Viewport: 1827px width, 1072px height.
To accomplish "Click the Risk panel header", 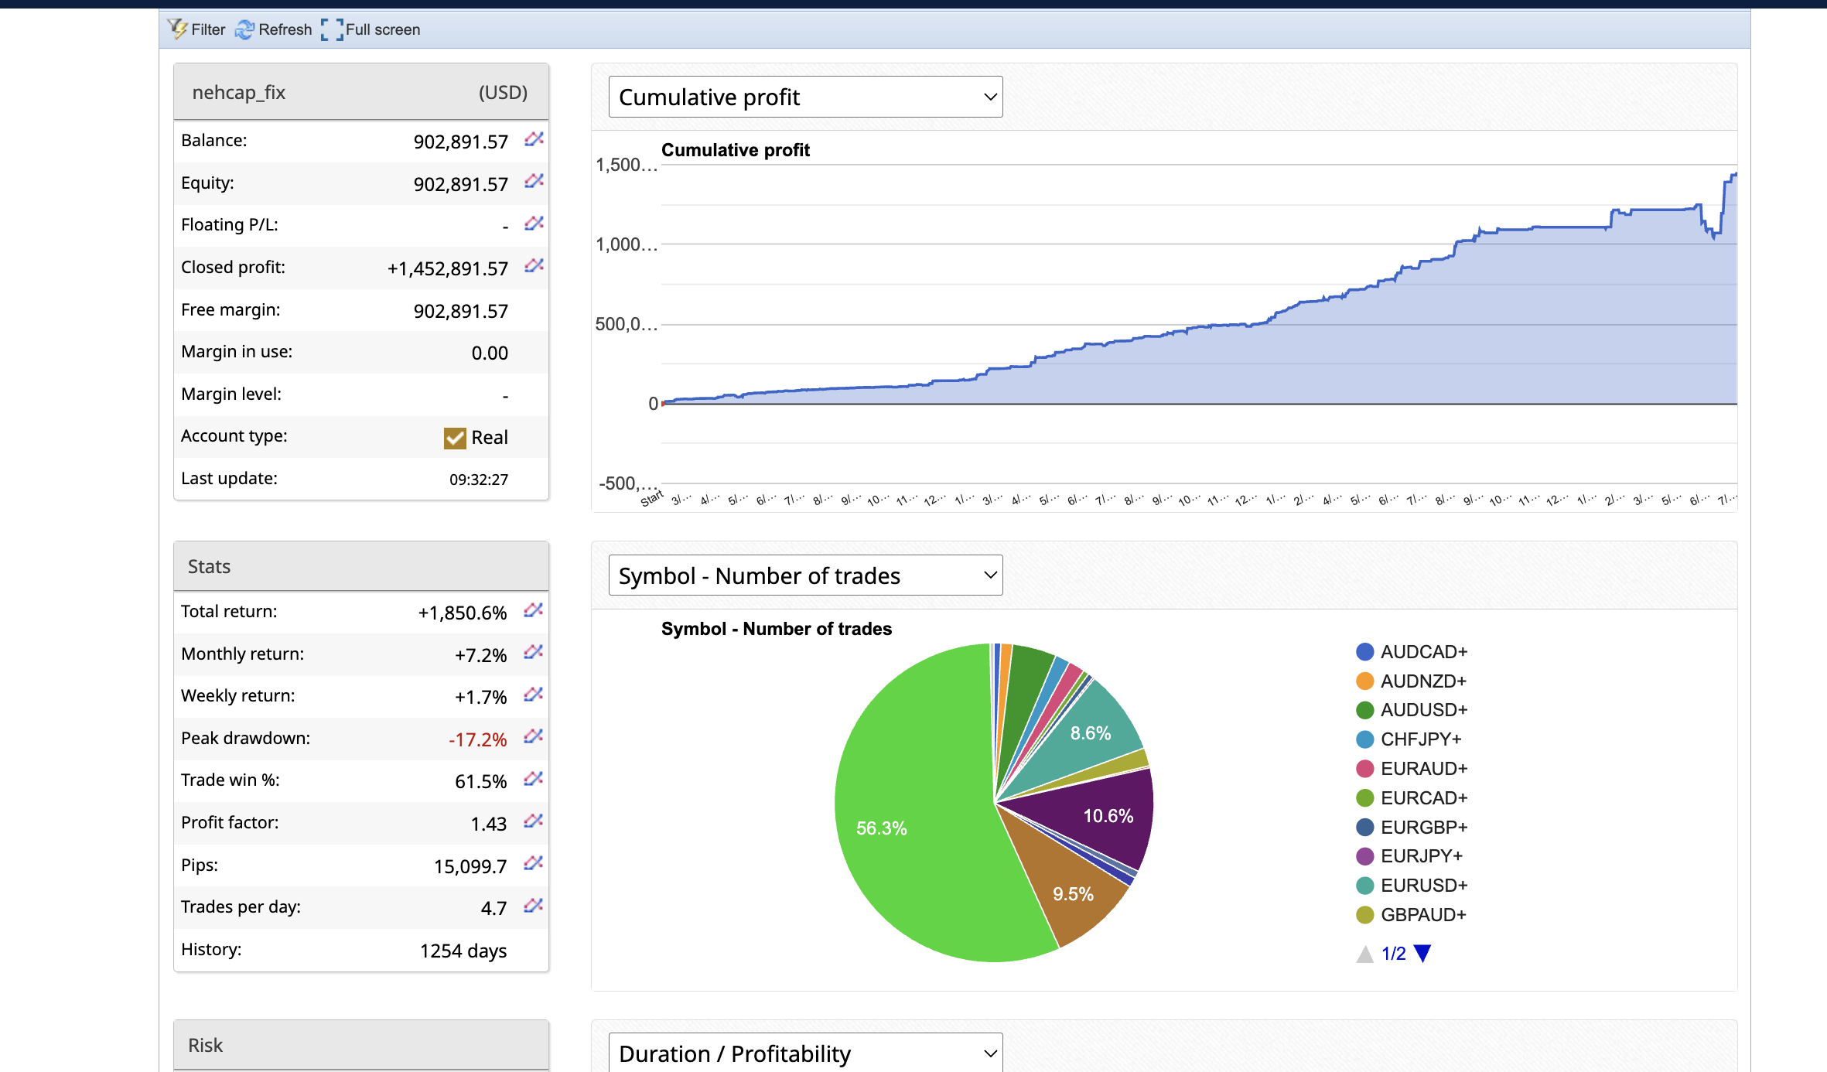I will 361,1045.
